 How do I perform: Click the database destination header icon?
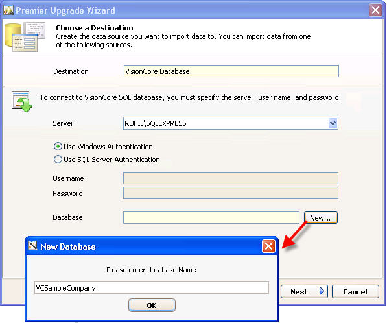click(x=25, y=37)
